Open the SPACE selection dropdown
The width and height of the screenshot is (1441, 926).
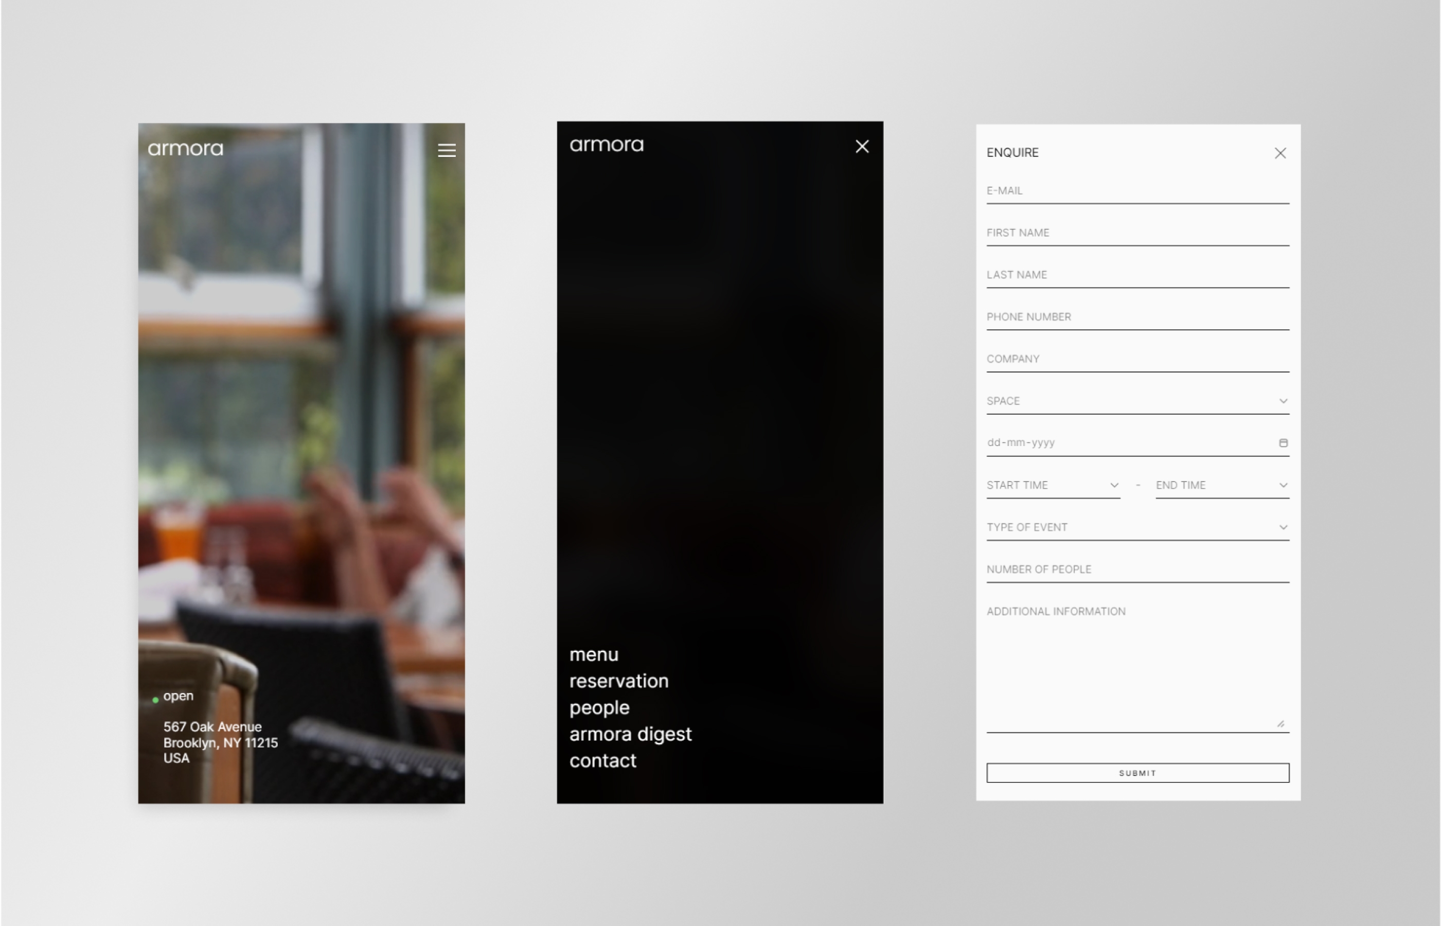tap(1137, 400)
